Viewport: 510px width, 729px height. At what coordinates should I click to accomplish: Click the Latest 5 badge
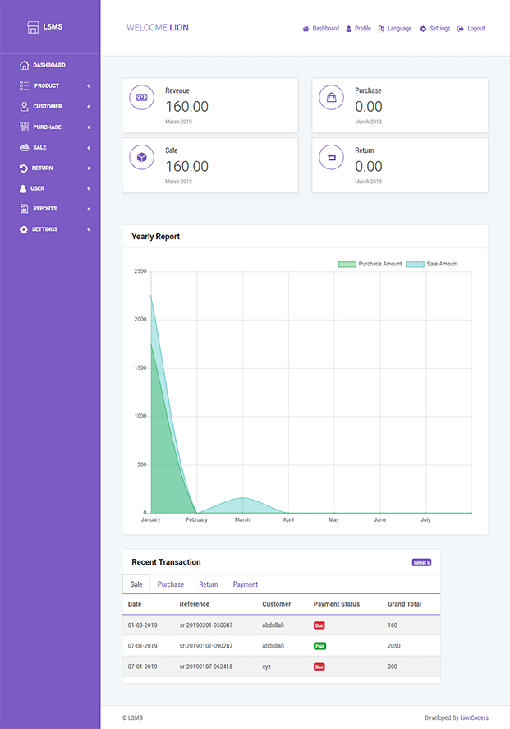421,561
